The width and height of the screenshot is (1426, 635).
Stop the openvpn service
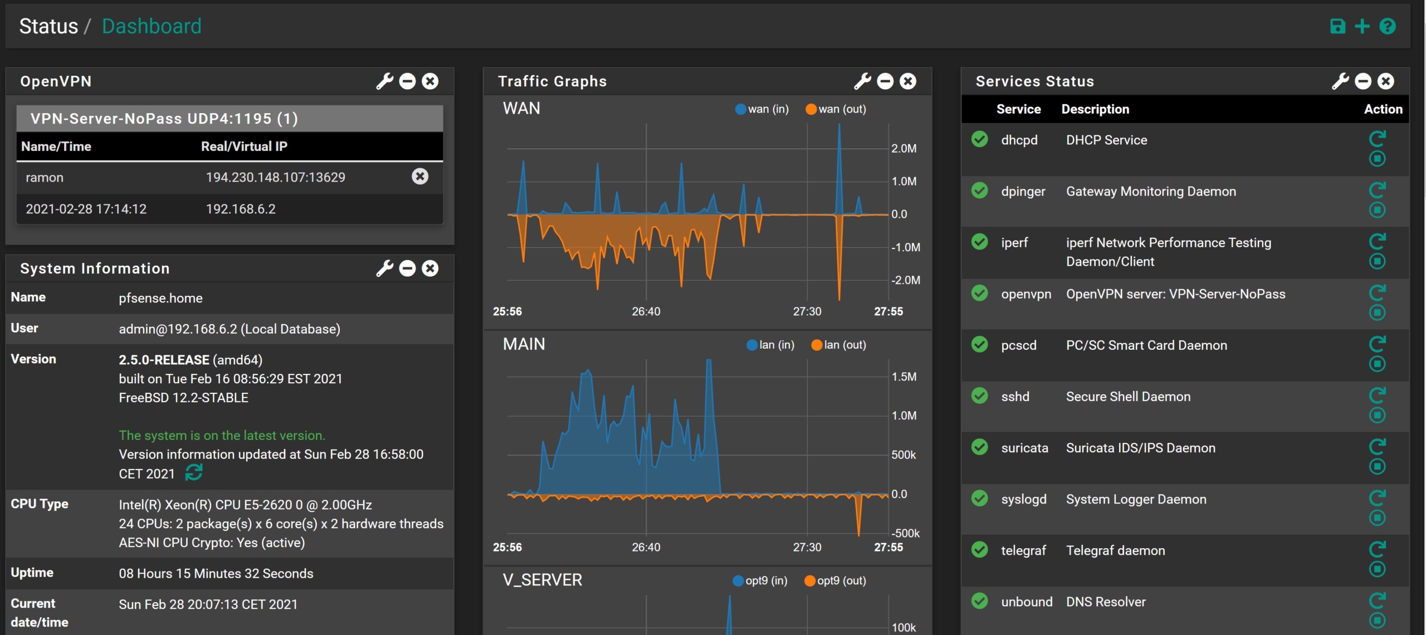[x=1377, y=312]
